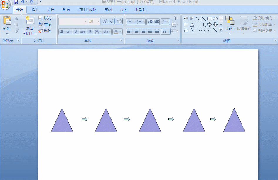Toggle text shadow S button
This screenshot has height=180, width=278.
click(90, 32)
